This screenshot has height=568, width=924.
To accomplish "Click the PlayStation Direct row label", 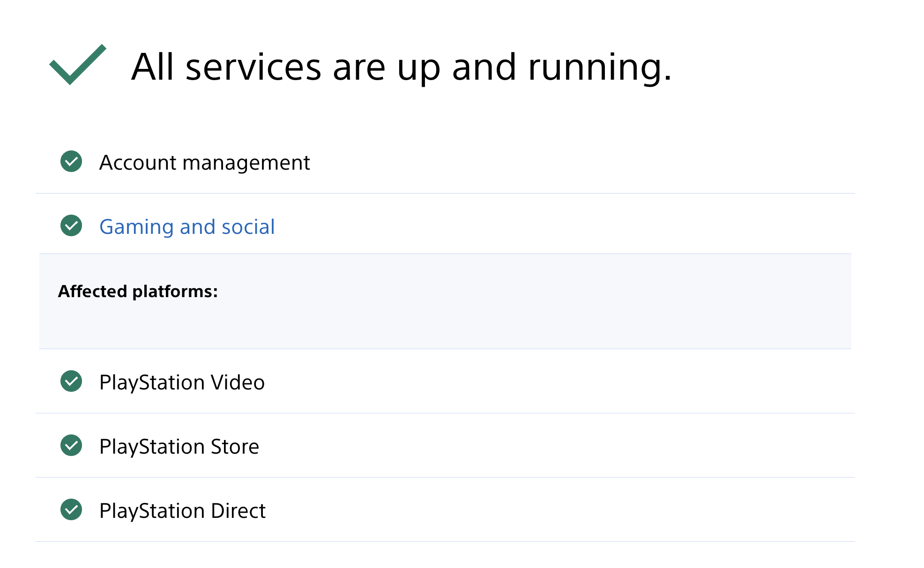I will [182, 510].
